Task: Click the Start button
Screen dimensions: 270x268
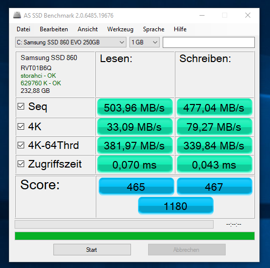Action: (92, 249)
